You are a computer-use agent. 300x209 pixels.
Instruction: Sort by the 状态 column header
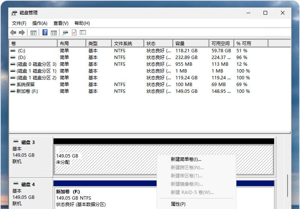(158, 43)
